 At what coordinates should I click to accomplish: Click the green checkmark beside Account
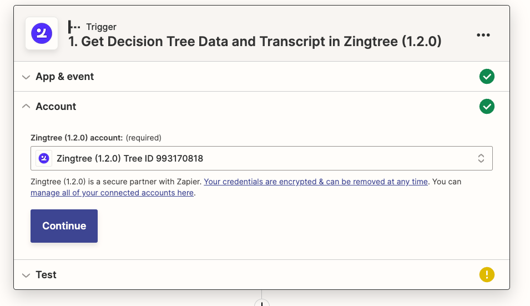(x=487, y=106)
